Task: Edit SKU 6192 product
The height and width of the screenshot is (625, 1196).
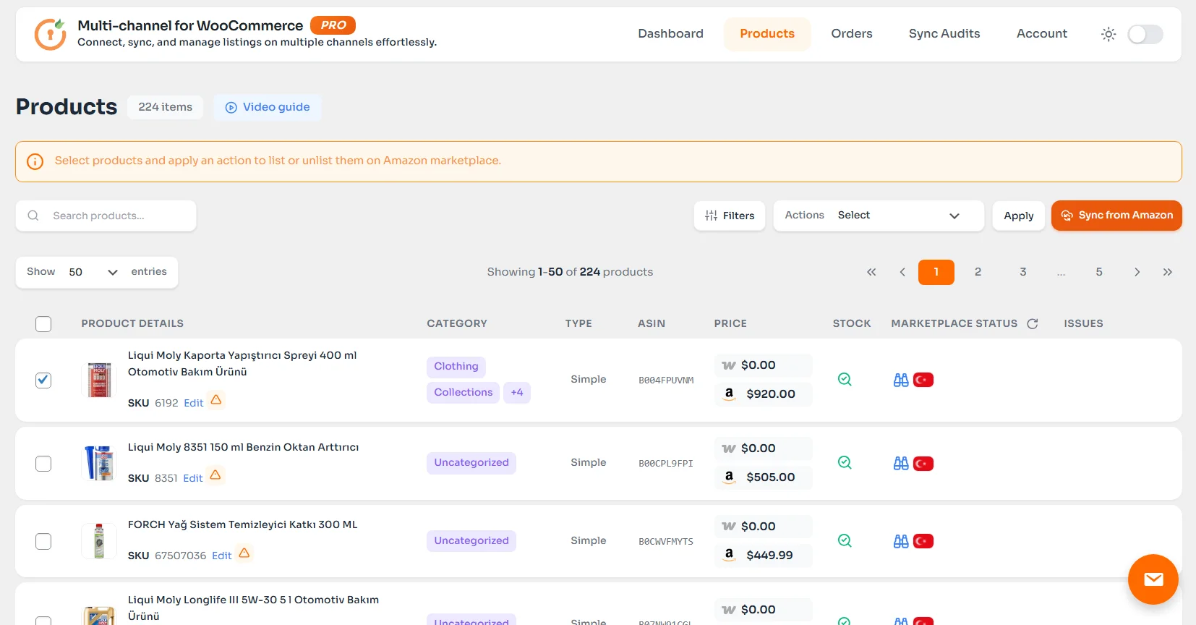Action: click(x=193, y=403)
